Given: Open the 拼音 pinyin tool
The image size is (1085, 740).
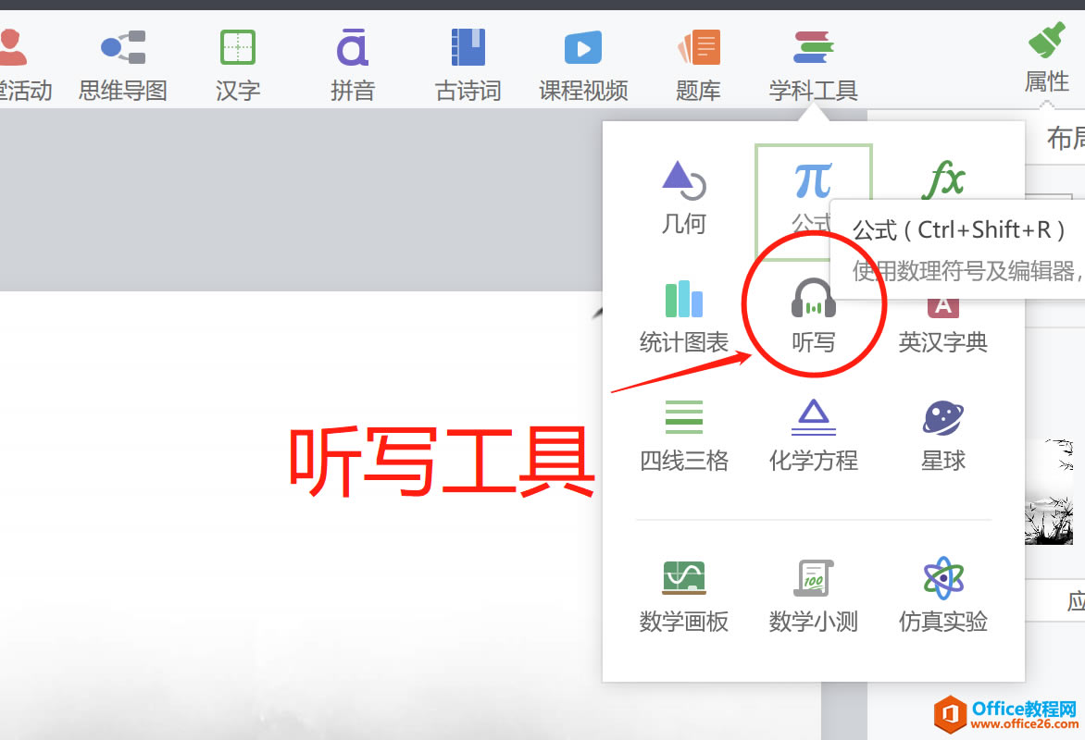Looking at the screenshot, I should (x=352, y=66).
